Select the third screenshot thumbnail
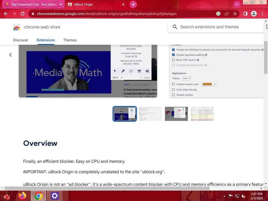Image resolution: width=268 pixels, height=201 pixels. (x=176, y=114)
